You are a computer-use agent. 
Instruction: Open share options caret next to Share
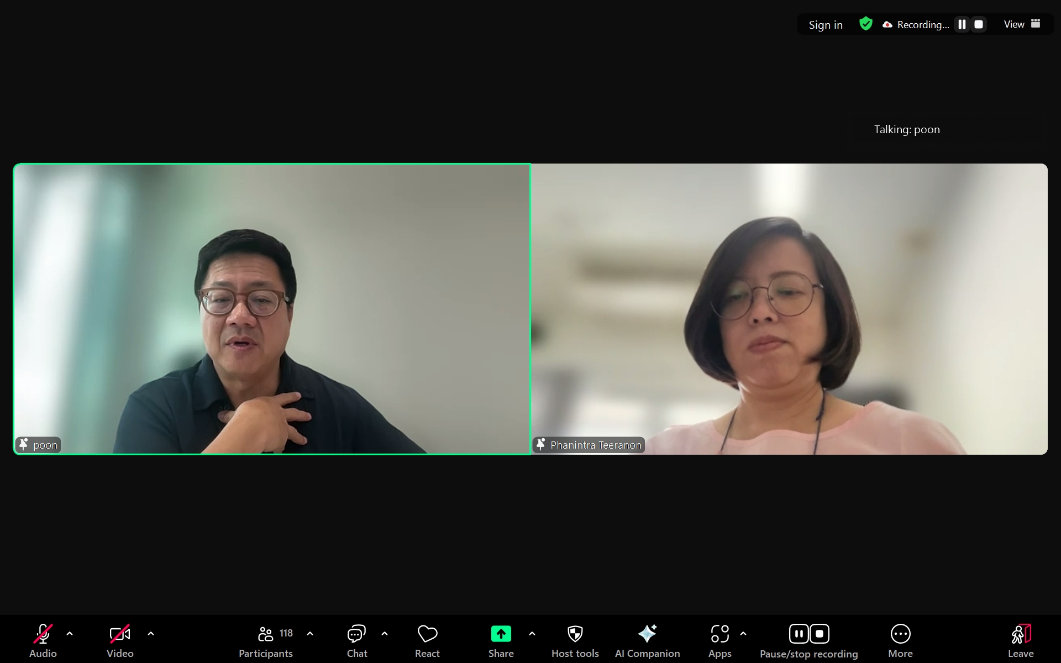(x=532, y=634)
